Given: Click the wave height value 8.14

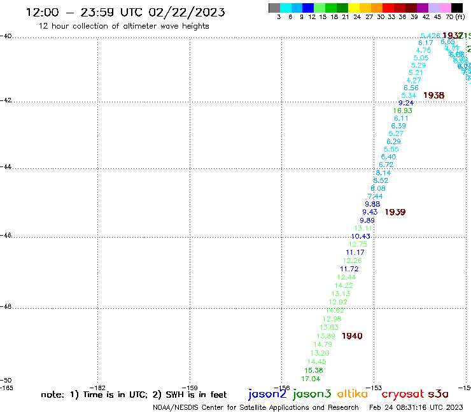Looking at the screenshot, I should pos(383,173).
